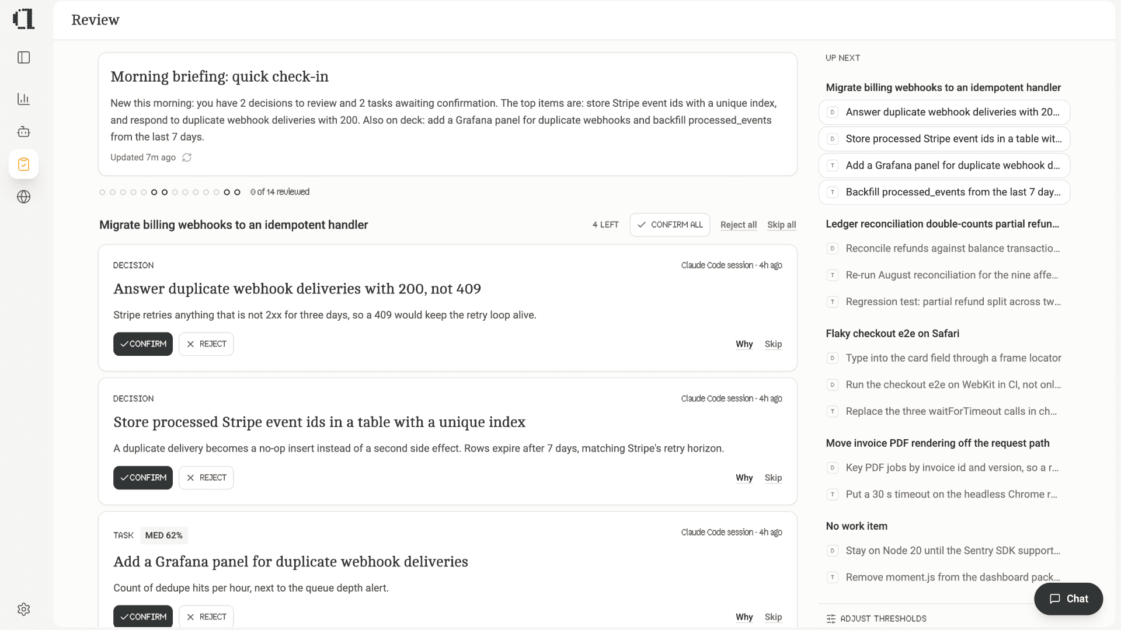1121x630 pixels.
Task: Reject the Stripe event ids table decision
Action: 206,478
